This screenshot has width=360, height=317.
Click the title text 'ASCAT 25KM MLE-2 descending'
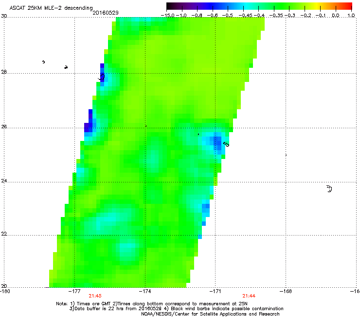(51, 8)
